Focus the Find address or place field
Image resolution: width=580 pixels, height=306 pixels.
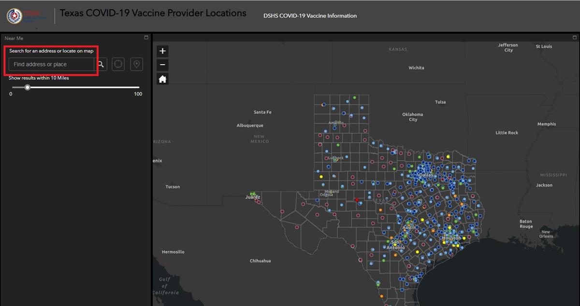point(51,64)
